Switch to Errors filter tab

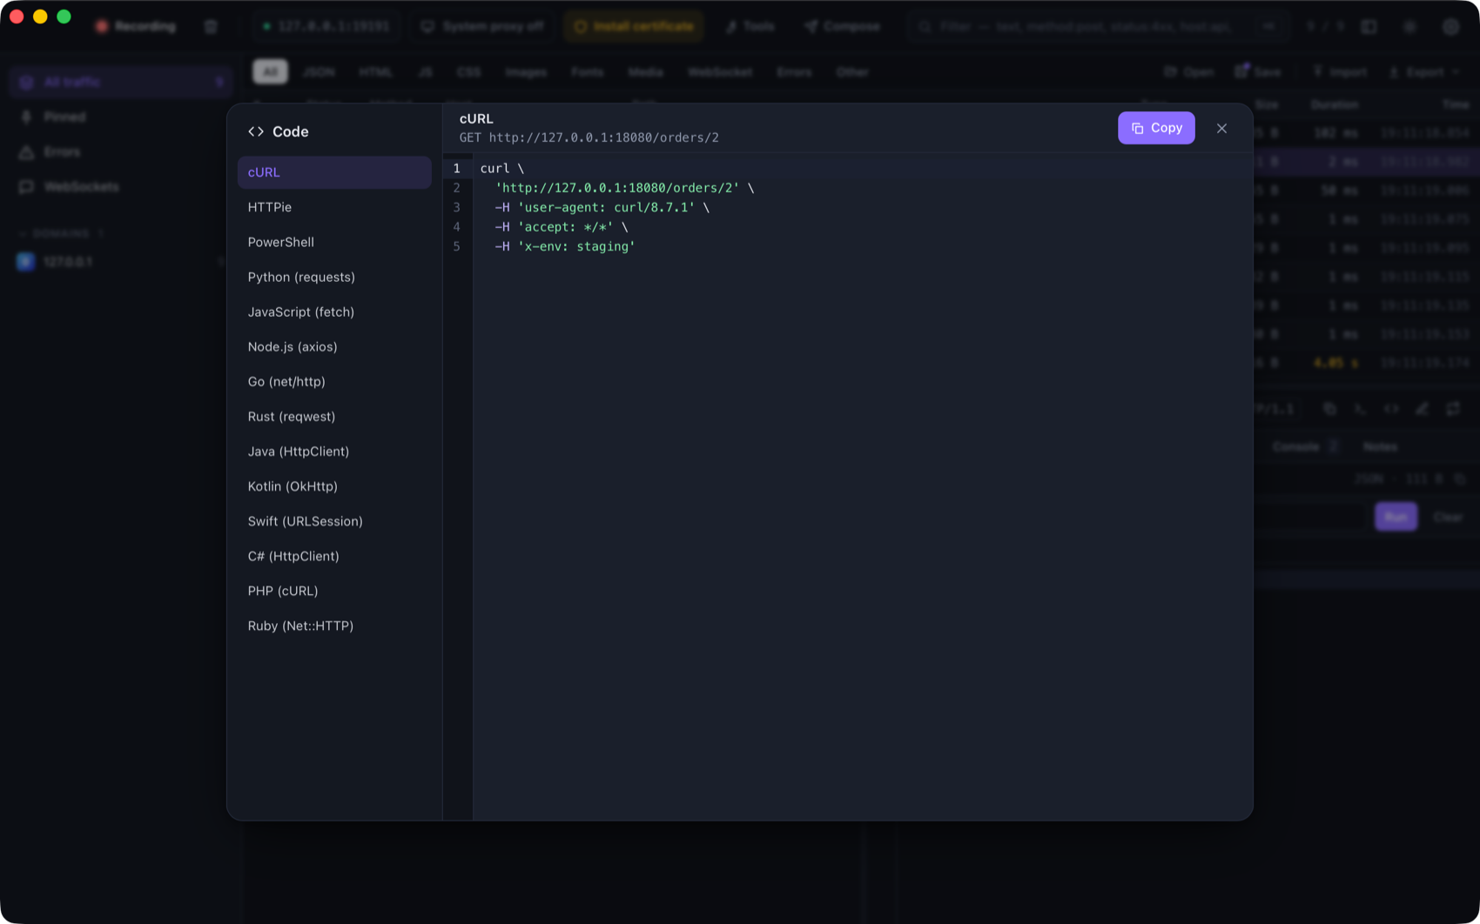tap(794, 71)
